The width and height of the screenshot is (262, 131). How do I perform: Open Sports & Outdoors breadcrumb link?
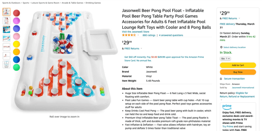(12, 3)
